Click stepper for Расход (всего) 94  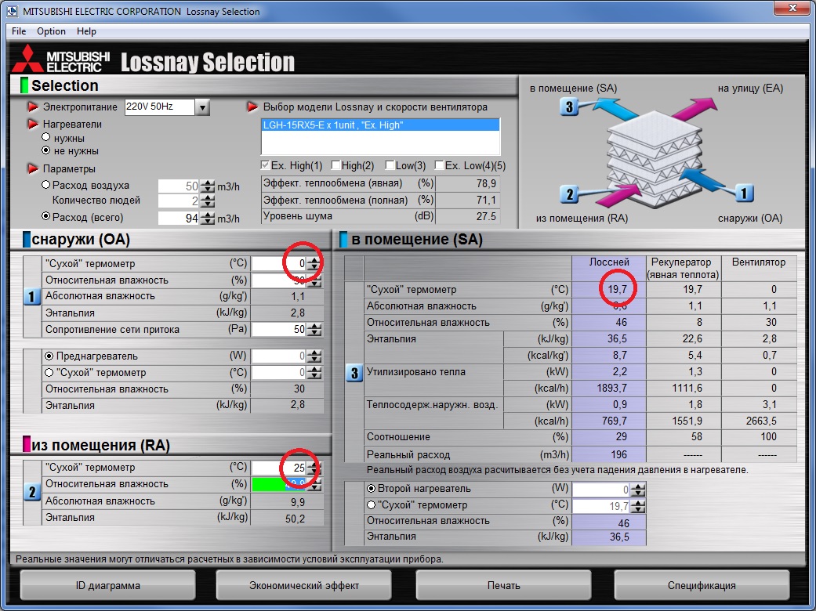(x=208, y=218)
